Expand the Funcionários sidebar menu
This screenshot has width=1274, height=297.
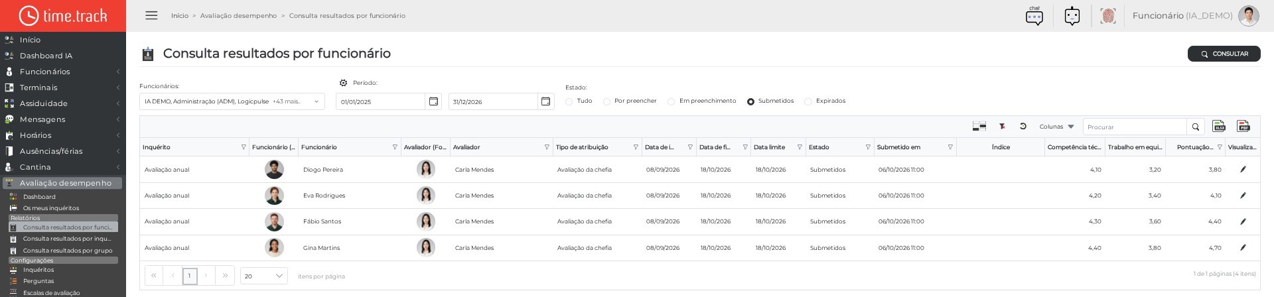coord(62,72)
